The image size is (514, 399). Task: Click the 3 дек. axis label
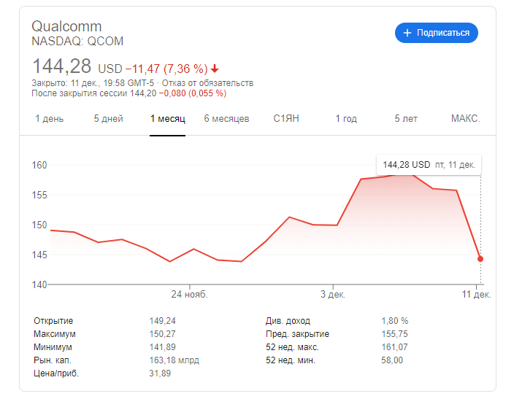tap(333, 295)
